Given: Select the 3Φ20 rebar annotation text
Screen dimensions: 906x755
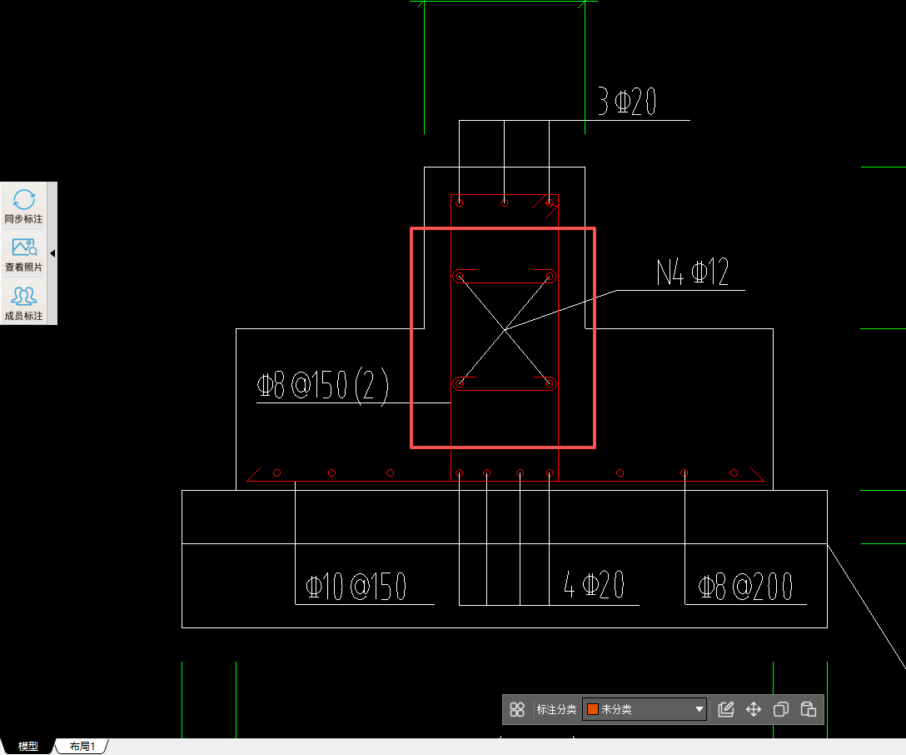Looking at the screenshot, I should click(627, 102).
